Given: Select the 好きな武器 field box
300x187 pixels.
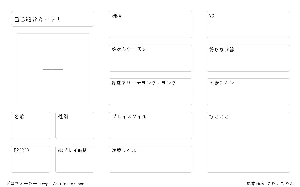Looking at the screenshot, I should (248, 58).
